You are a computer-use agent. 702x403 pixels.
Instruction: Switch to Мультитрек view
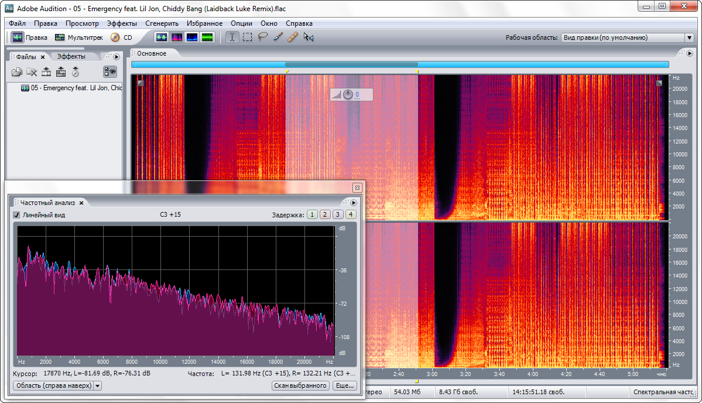(78, 37)
